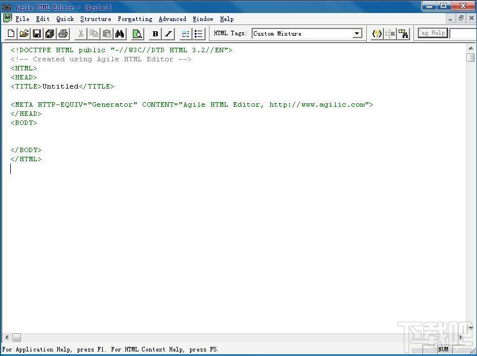Open the Structure menu
This screenshot has width=477, height=356.
(x=95, y=19)
